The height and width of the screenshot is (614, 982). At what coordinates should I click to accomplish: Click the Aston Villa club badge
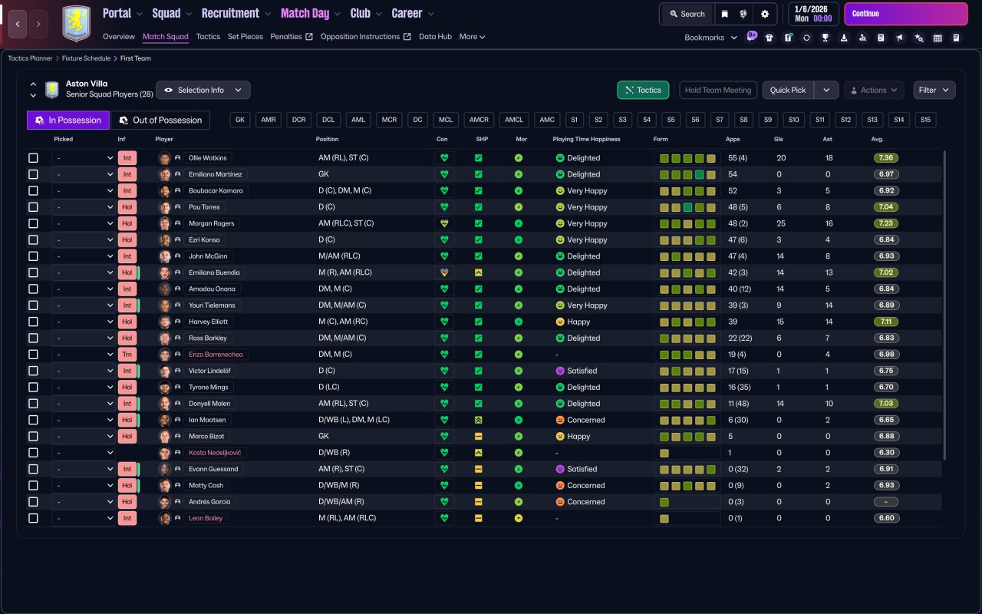coord(76,23)
